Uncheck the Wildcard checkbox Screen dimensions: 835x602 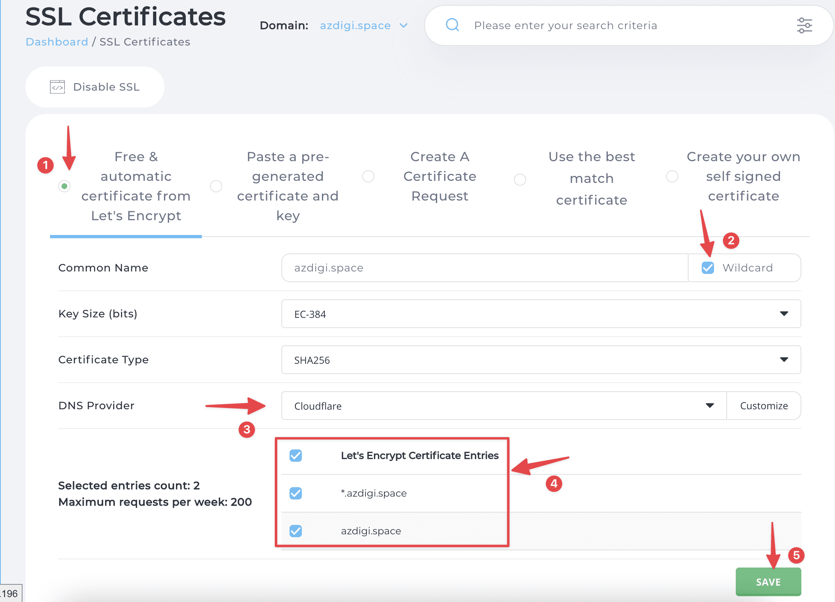coord(707,268)
